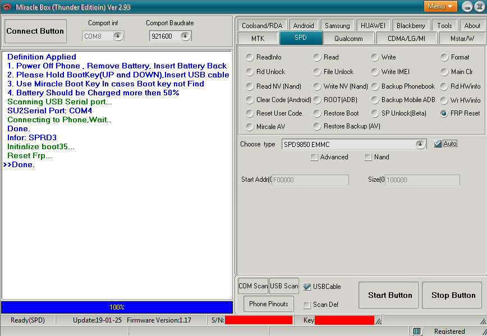The width and height of the screenshot is (487, 336).
Task: Click the 'SU2Serial Port: COM4' log line
Action: 50,111
